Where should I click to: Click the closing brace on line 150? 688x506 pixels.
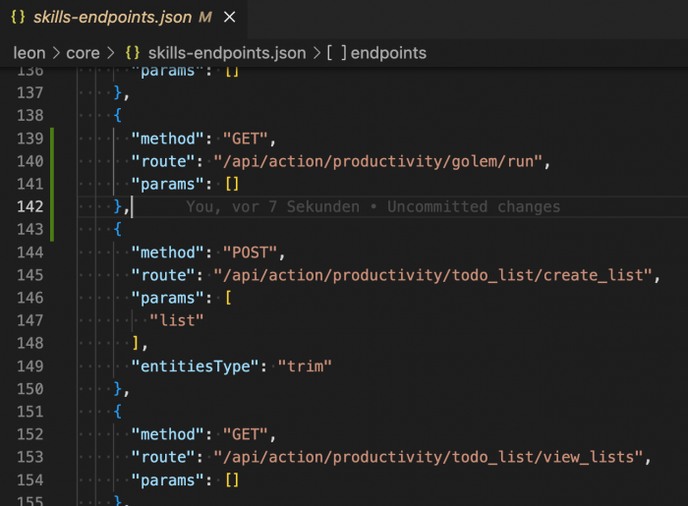[x=117, y=389]
